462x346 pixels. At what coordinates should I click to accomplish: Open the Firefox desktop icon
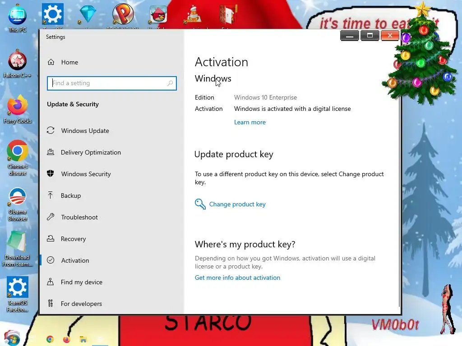pos(18,109)
